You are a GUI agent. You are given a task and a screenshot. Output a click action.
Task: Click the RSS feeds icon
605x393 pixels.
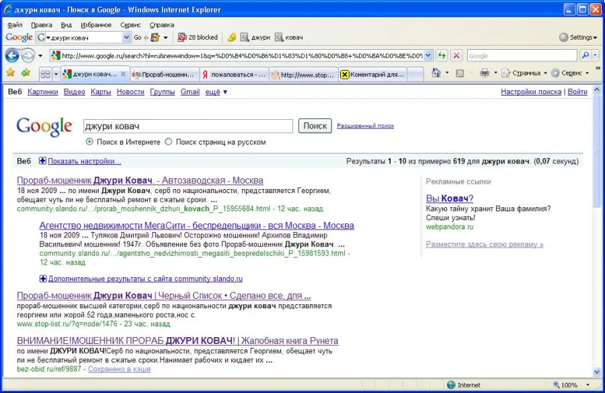[460, 73]
